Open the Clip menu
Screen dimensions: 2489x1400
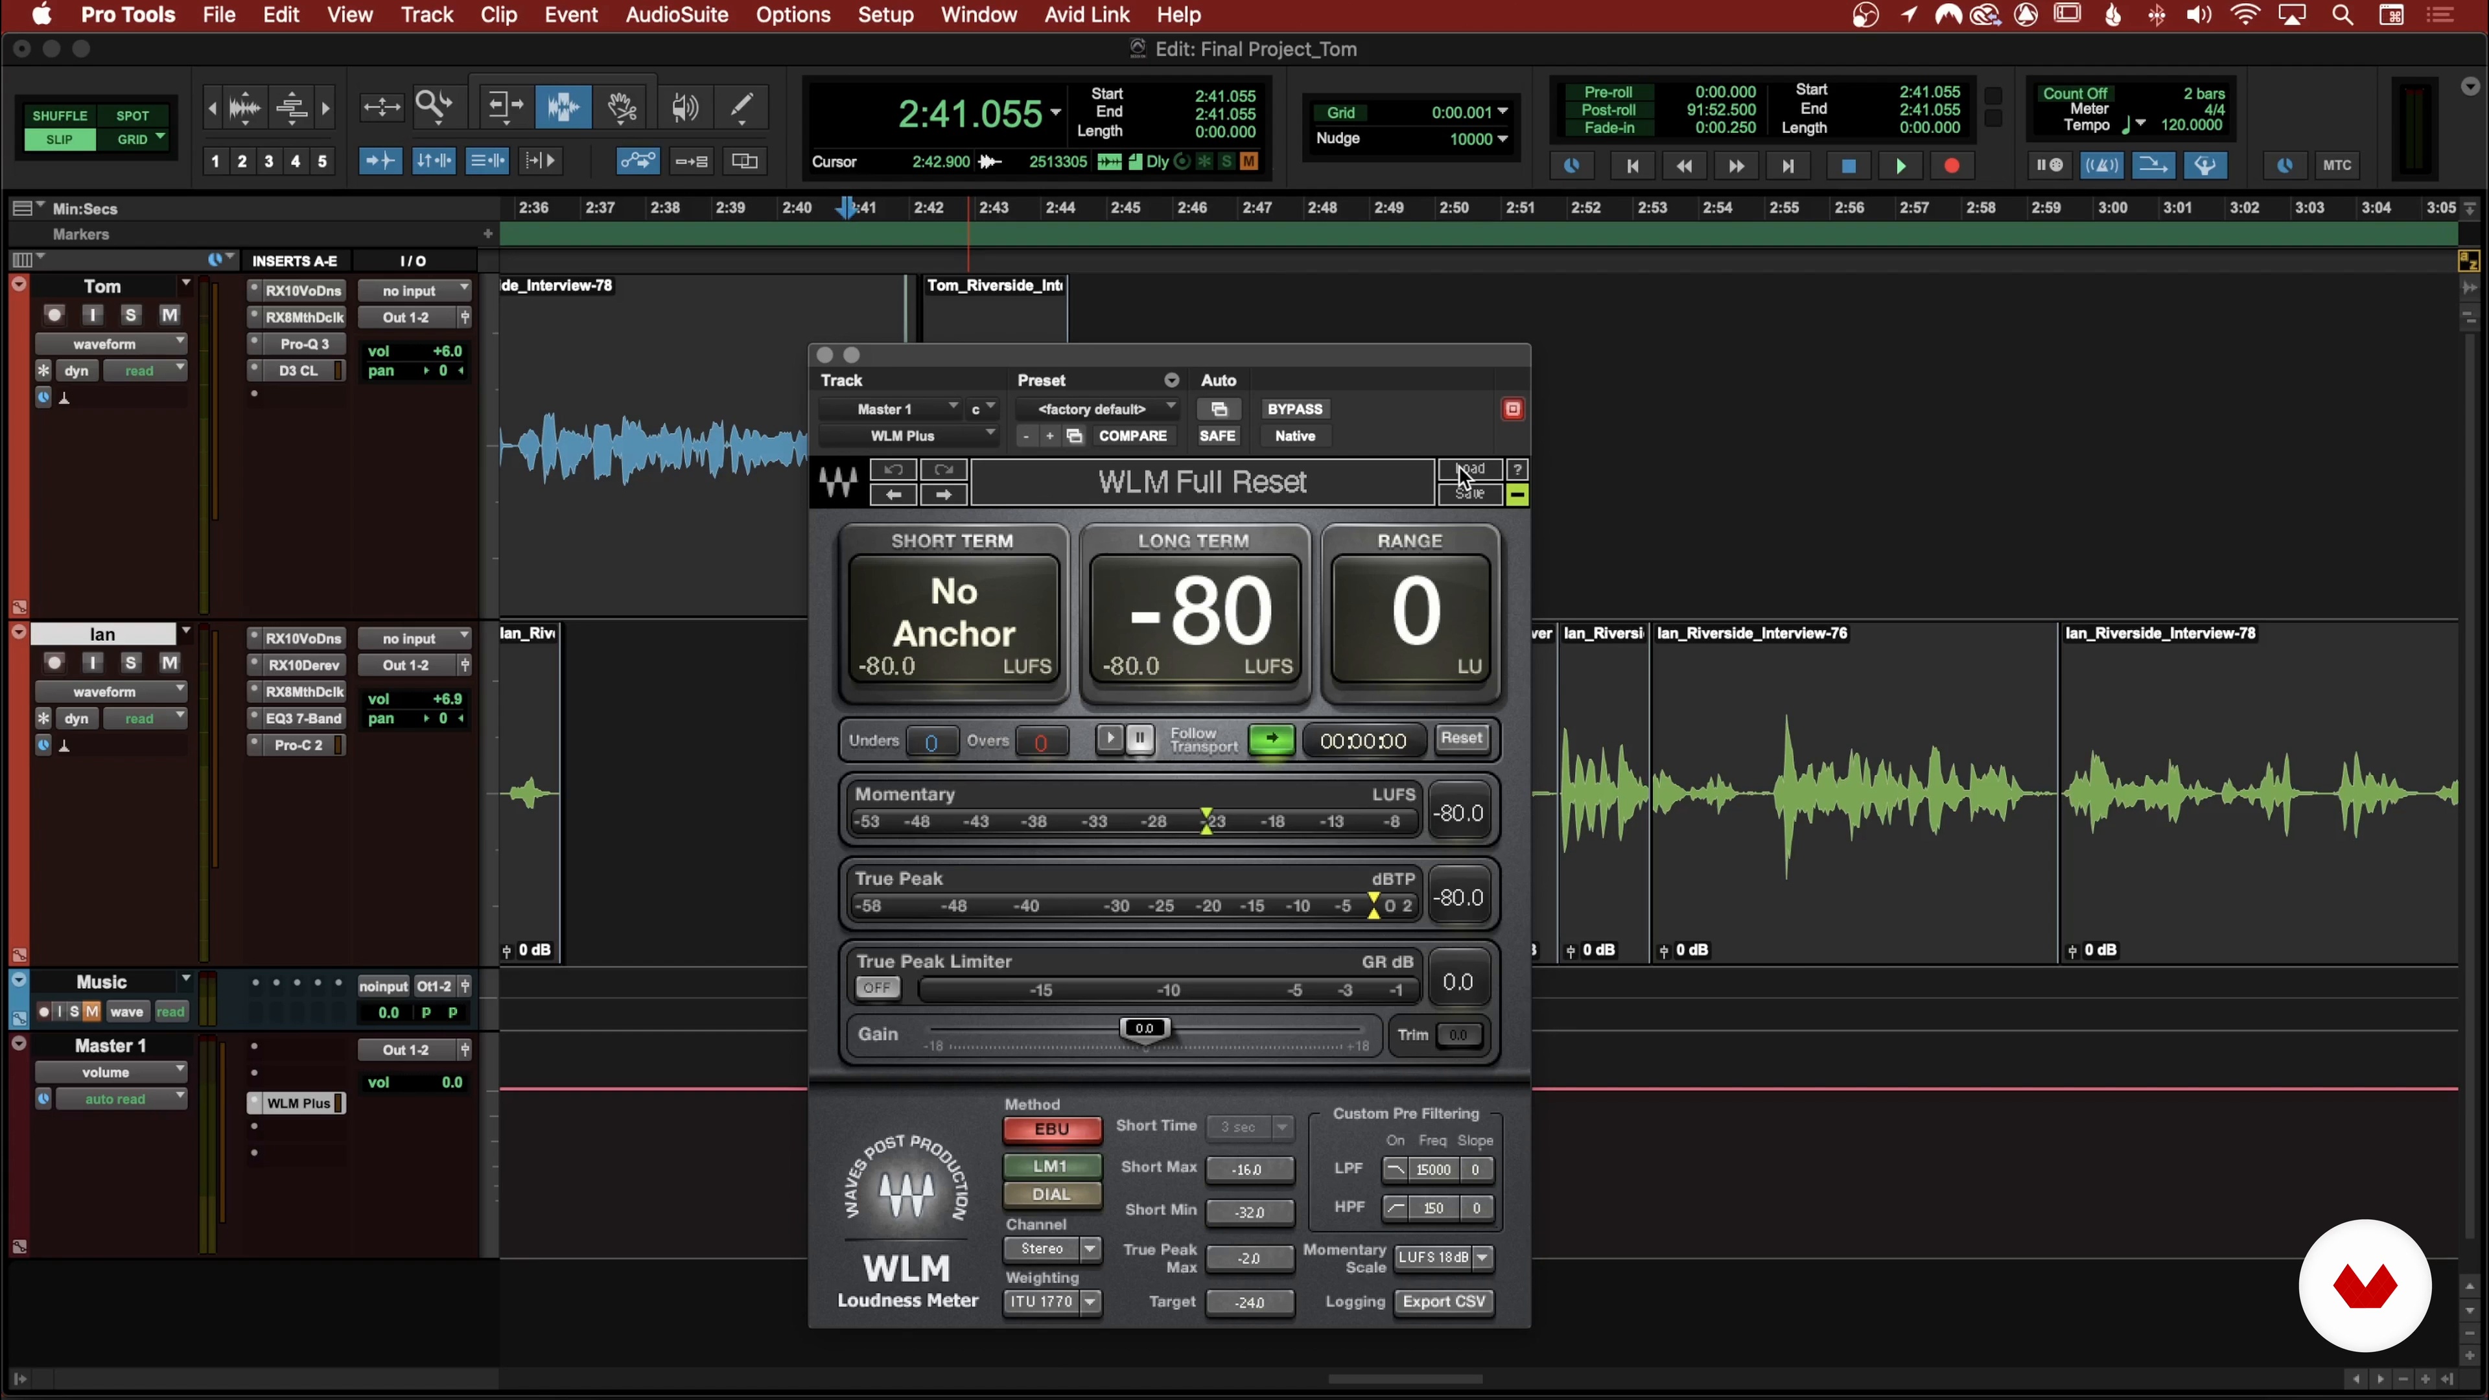click(498, 16)
